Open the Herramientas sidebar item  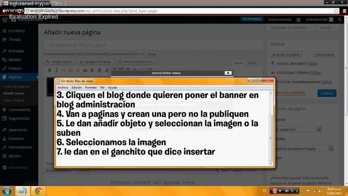20,147
